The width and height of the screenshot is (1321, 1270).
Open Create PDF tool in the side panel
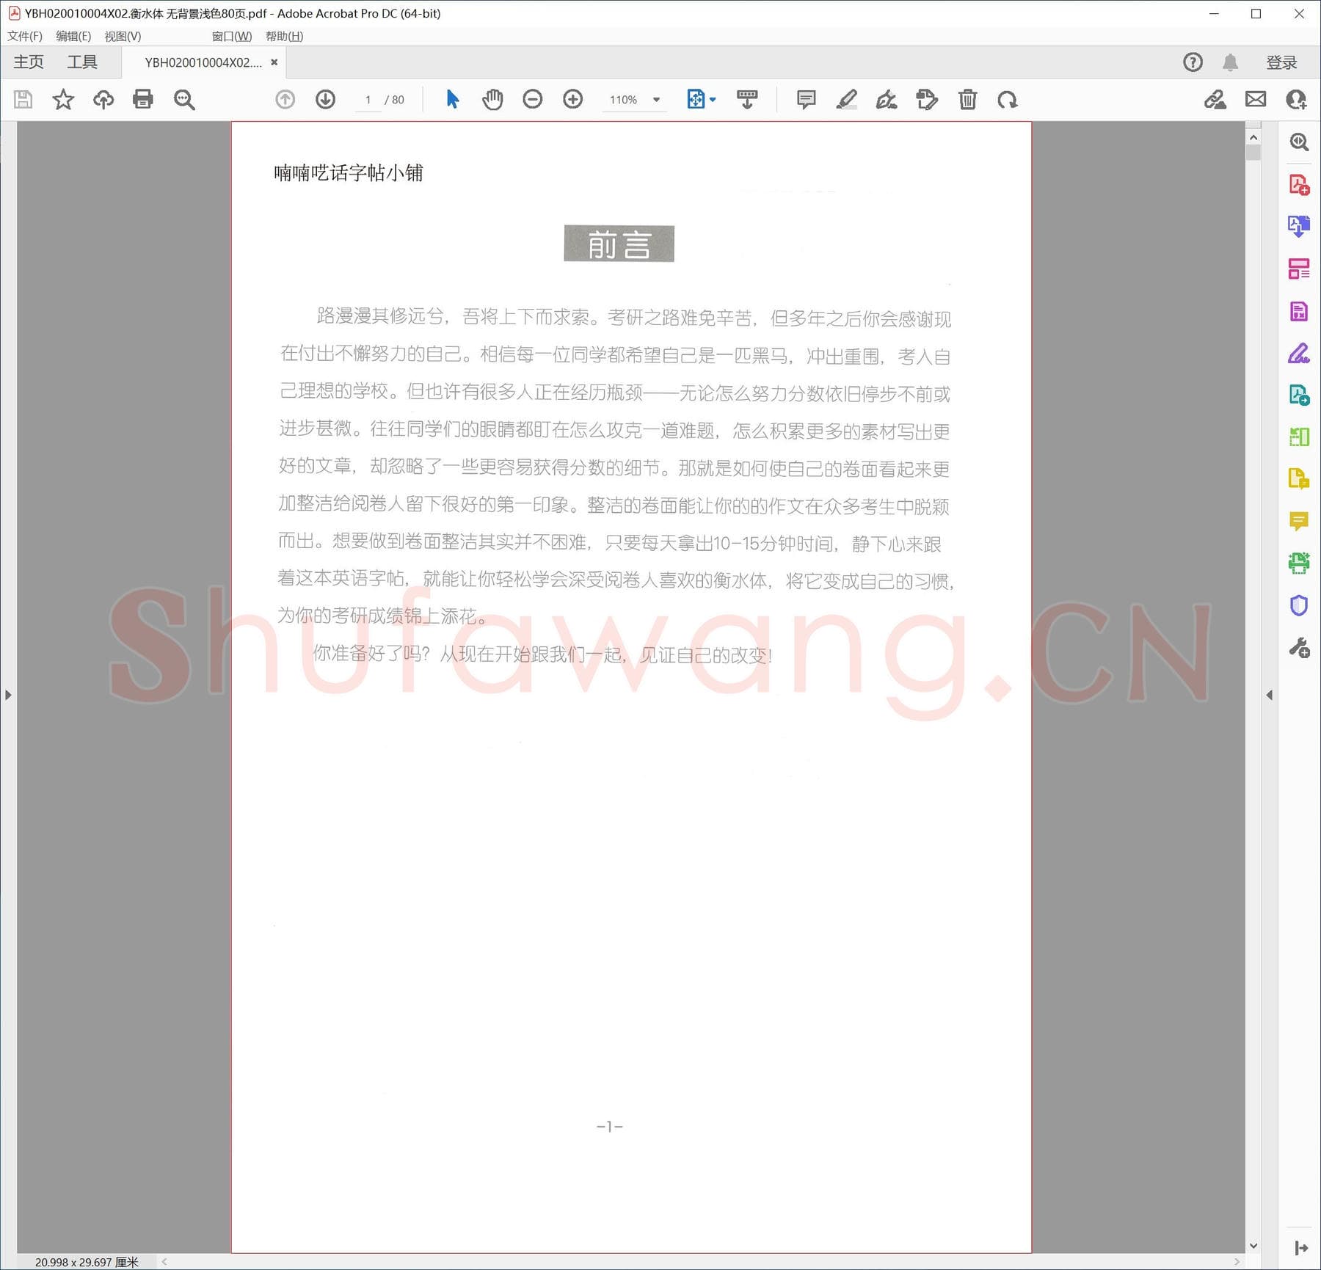[x=1299, y=185]
